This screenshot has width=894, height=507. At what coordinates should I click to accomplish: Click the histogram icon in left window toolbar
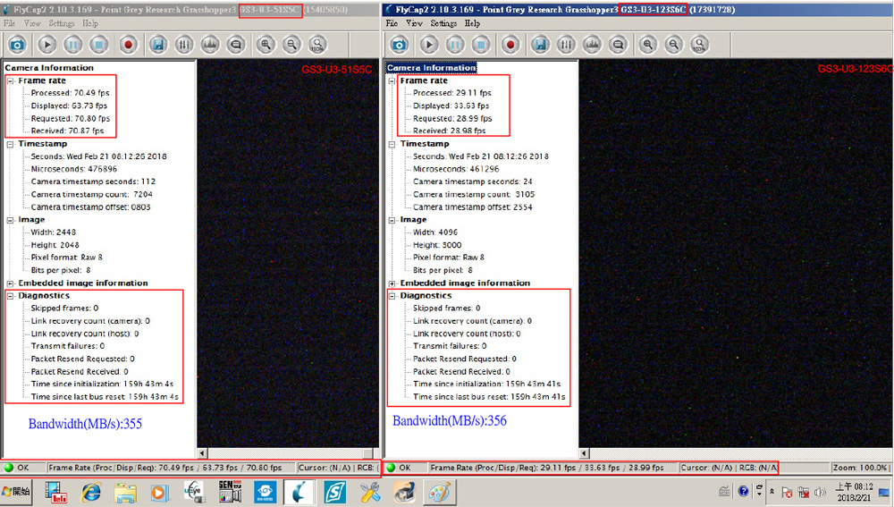(210, 44)
